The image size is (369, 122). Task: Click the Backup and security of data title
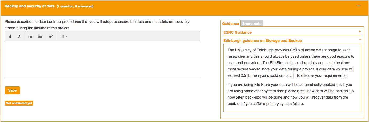click(x=30, y=6)
